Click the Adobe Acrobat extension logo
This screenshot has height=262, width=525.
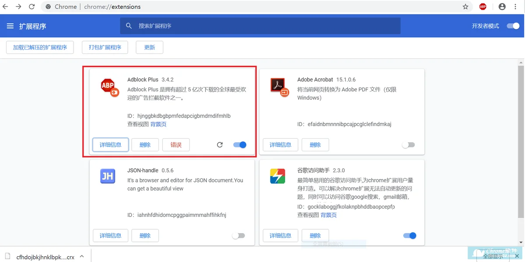pos(279,87)
